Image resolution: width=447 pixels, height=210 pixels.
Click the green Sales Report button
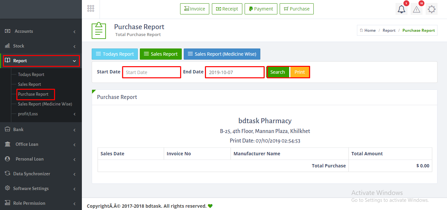pos(161,54)
